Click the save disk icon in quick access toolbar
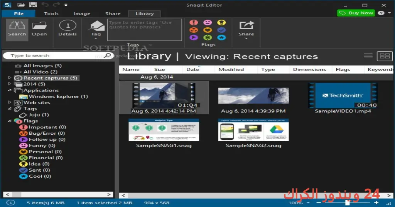Screen dimensions: 395x207 33,5
